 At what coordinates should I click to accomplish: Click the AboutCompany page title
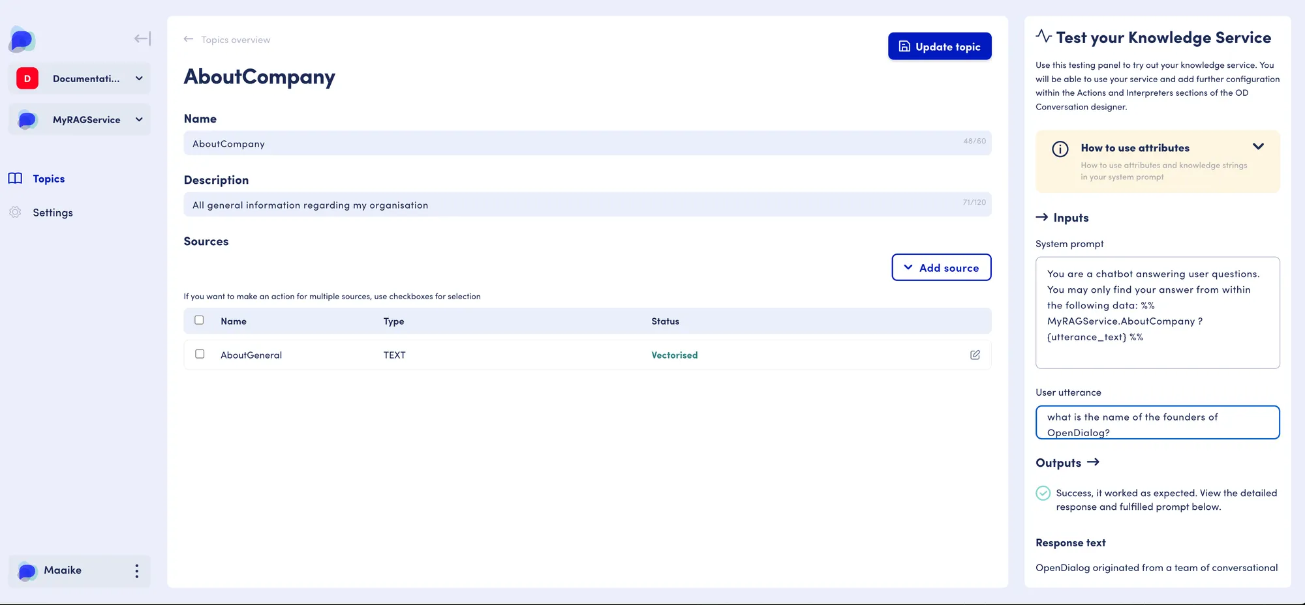click(x=260, y=77)
